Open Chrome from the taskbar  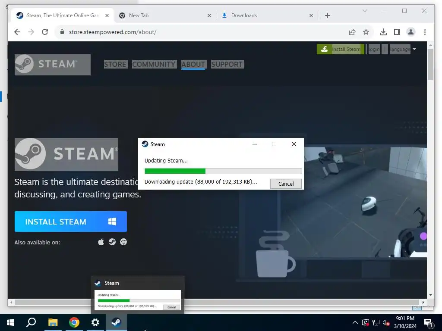(74, 322)
